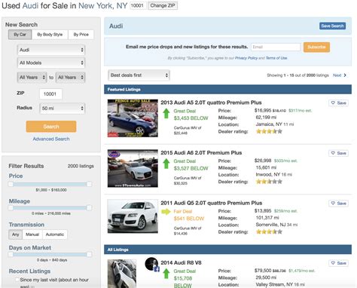This screenshot has height=288, width=357.
Task: Click green up arrow on 2015 Audi A6 listing
Action: (166, 164)
